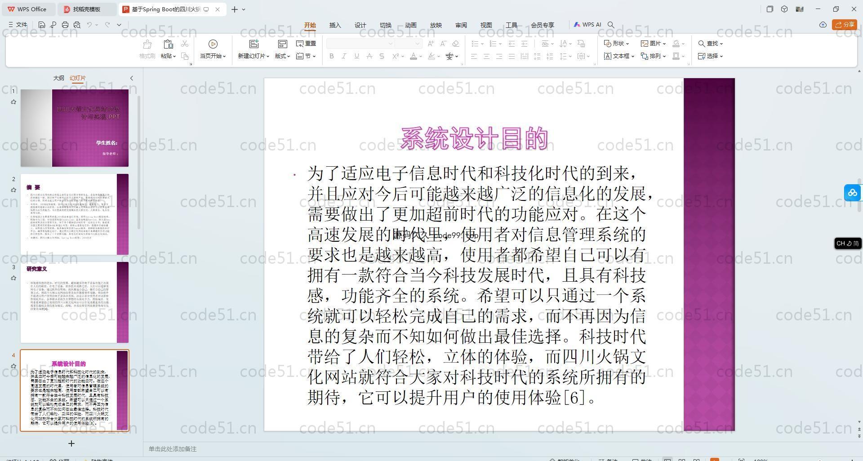
Task: Select slide 3 研究意义 thumbnail
Action: point(75,302)
